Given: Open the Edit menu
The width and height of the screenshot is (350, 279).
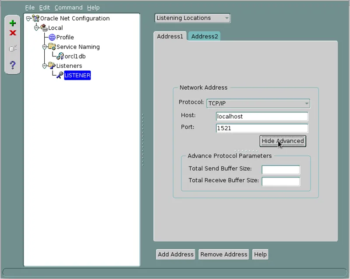Looking at the screenshot, I should tap(44, 7).
